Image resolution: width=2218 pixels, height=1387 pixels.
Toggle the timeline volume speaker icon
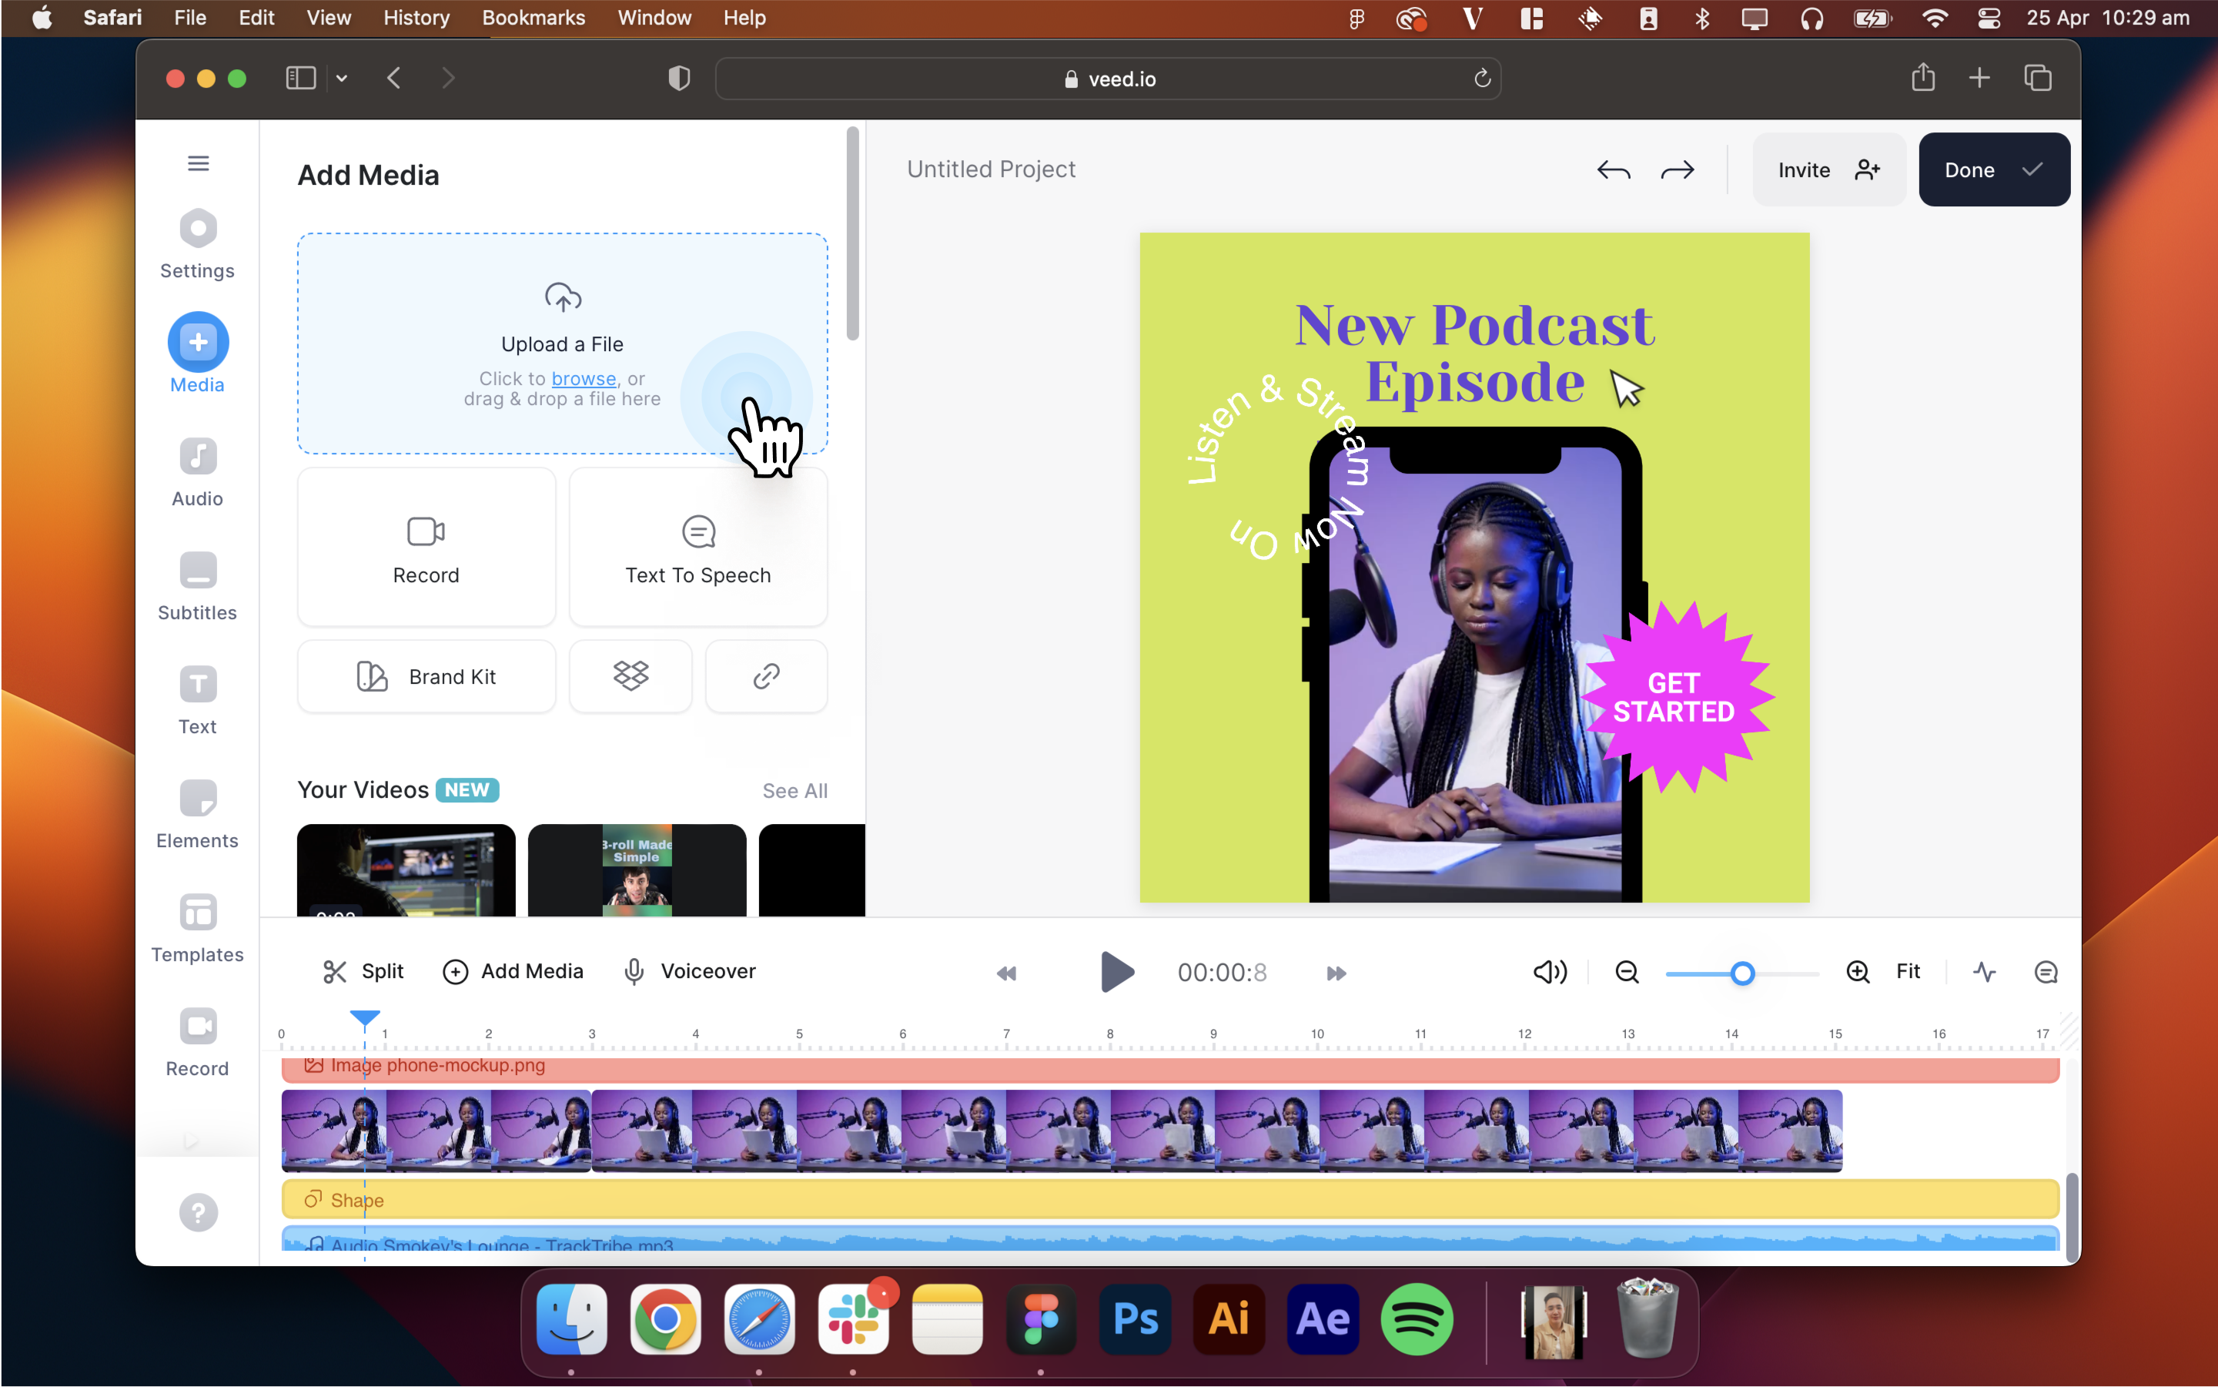[1550, 971]
